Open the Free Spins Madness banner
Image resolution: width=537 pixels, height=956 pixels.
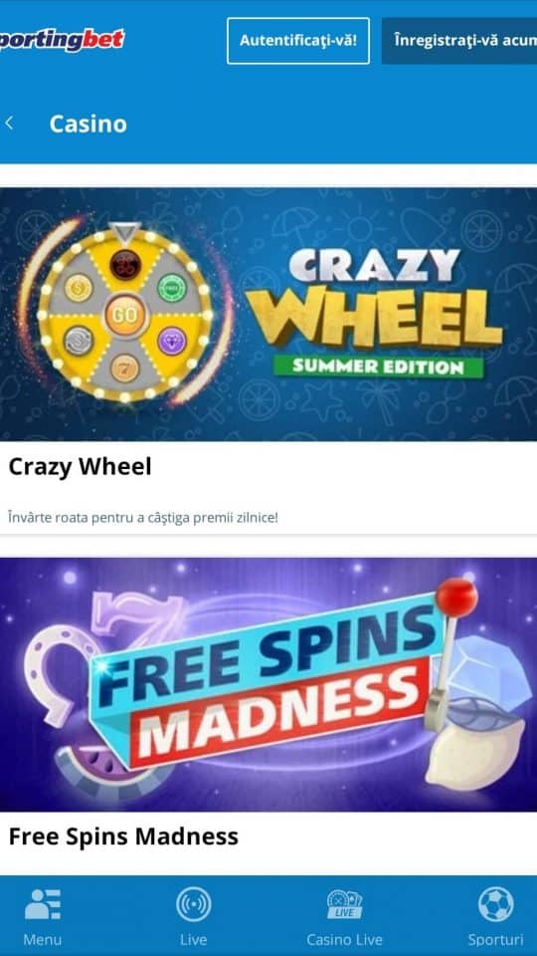268,685
